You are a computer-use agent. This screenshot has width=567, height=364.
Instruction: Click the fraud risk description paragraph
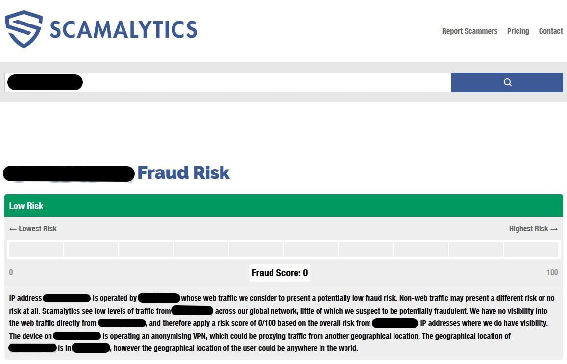click(x=281, y=323)
